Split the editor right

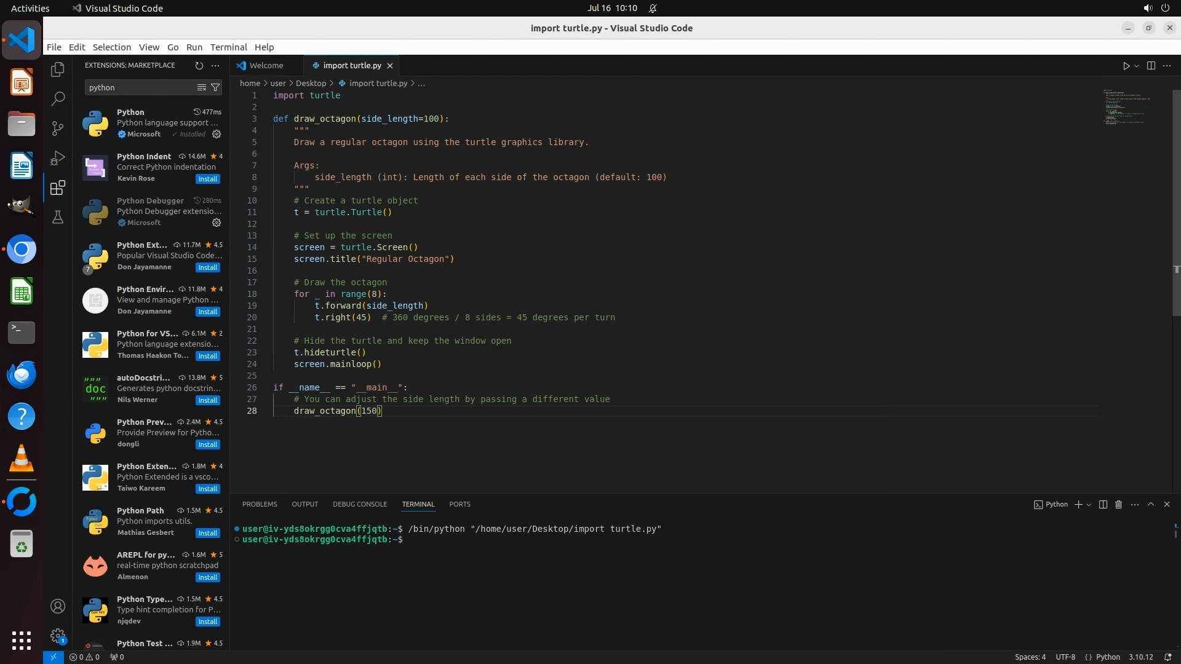pyautogui.click(x=1151, y=66)
